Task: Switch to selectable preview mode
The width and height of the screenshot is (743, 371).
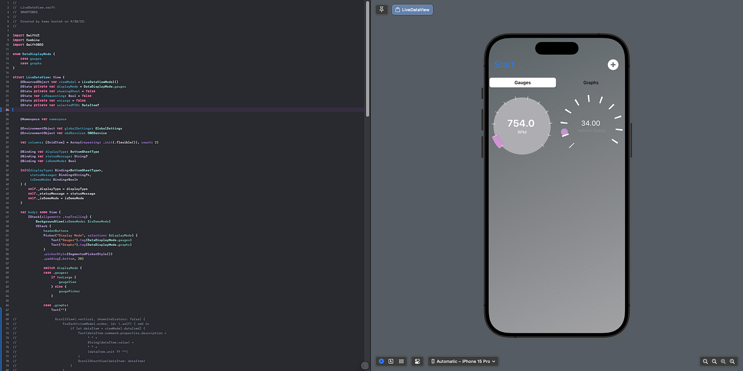Action: (x=391, y=361)
